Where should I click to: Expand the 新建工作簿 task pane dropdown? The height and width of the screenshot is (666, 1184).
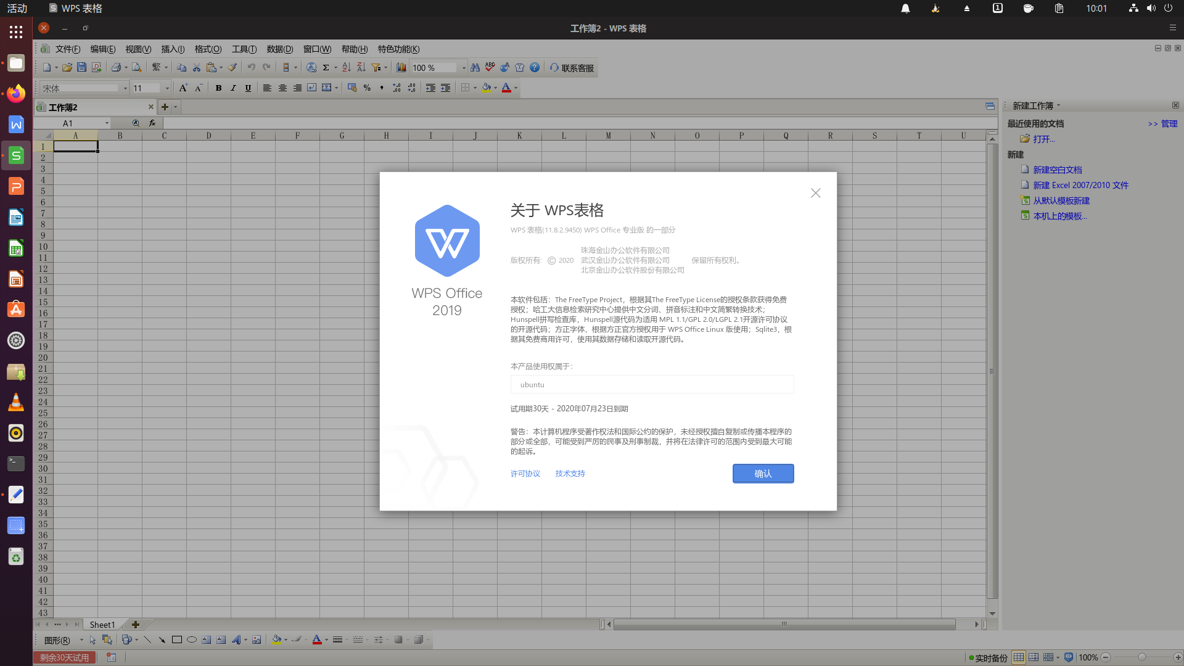point(1058,105)
